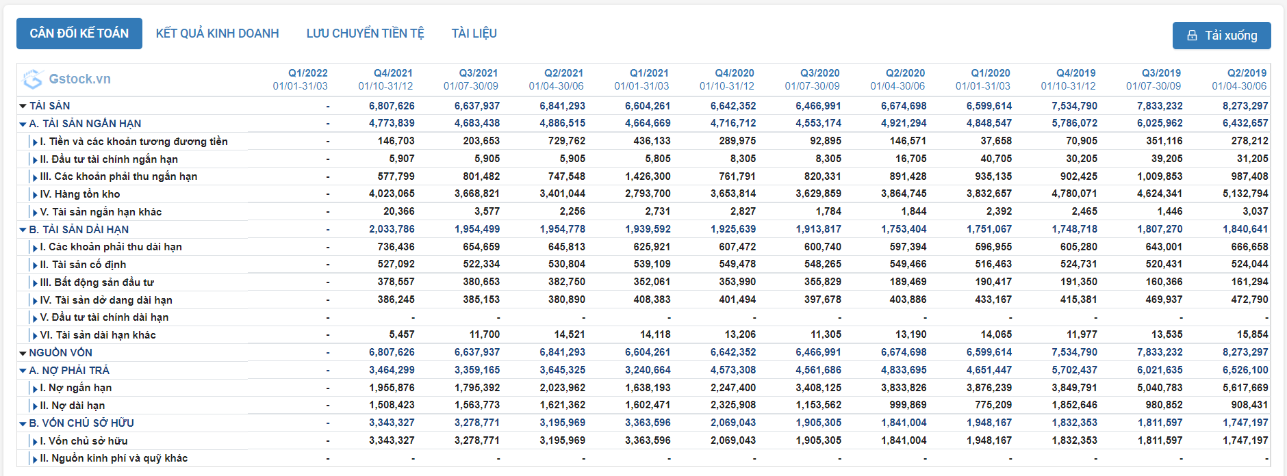Click the Gstock.vn logo icon
This screenshot has width=1287, height=476.
coord(32,79)
